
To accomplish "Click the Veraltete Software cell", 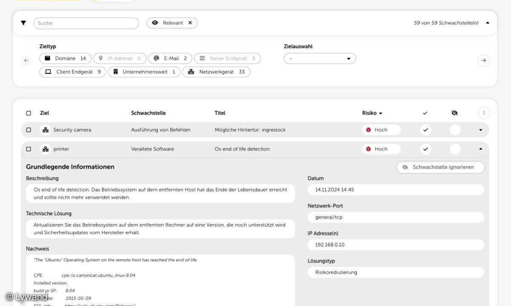I will 152,149.
